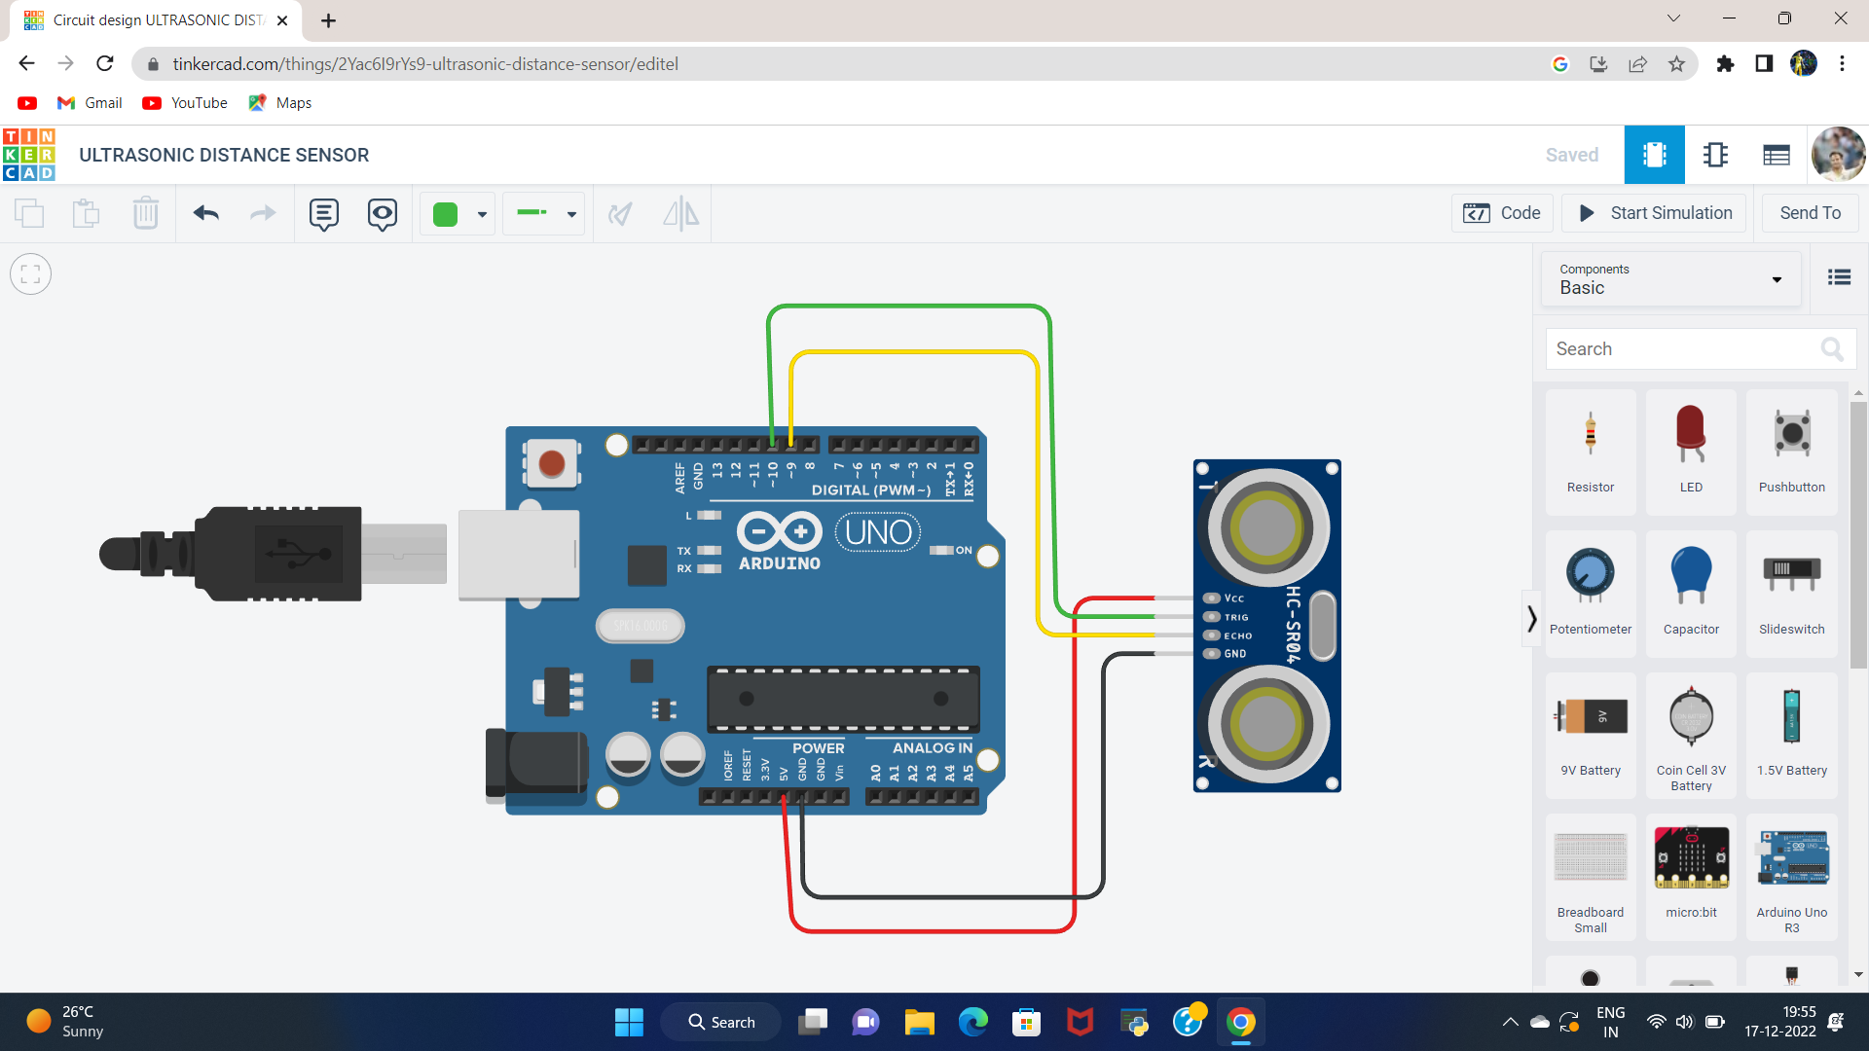Screen dimensions: 1869x1051
Task: Open File Explorer from the taskbar
Action: pos(919,1022)
